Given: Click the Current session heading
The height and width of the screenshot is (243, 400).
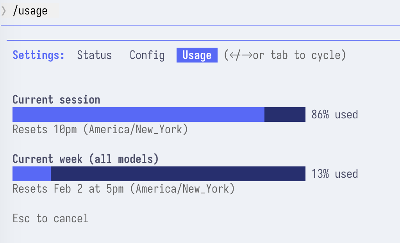Looking at the screenshot, I should coord(56,100).
